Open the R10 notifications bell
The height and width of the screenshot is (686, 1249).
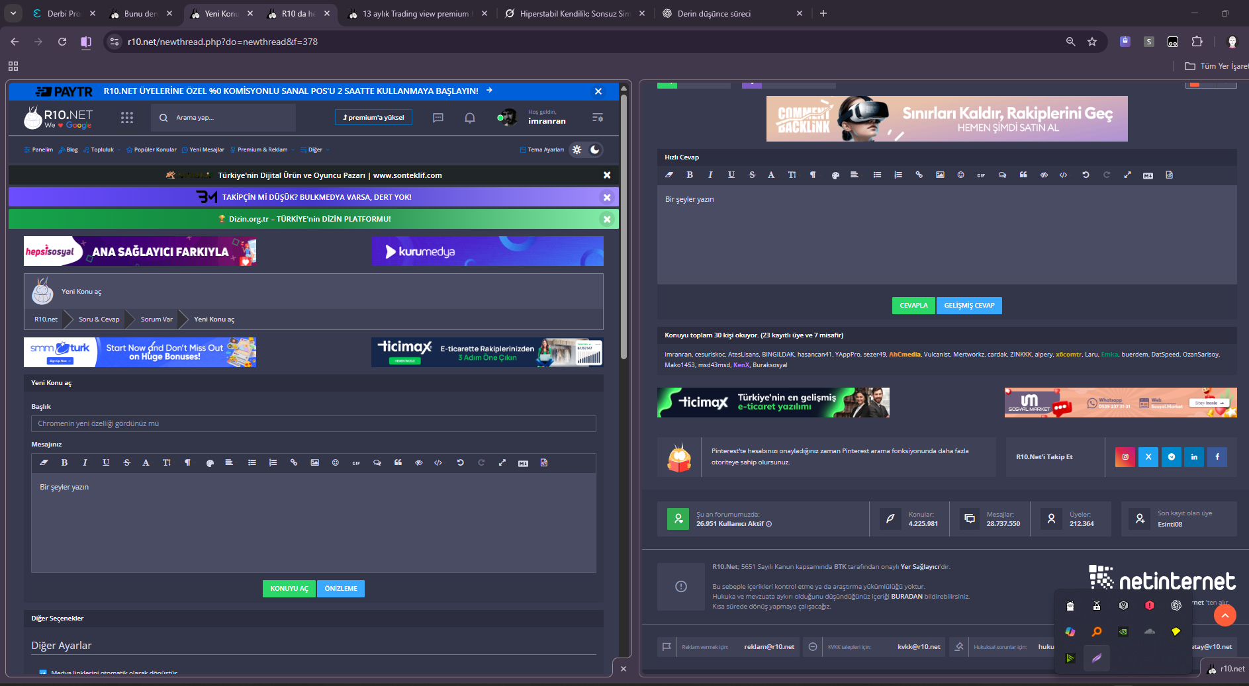[x=470, y=118]
